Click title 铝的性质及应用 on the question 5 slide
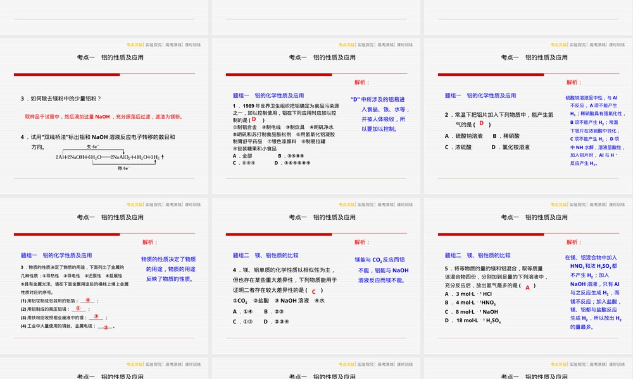Viewport: 633px width, 379px height. click(x=546, y=217)
